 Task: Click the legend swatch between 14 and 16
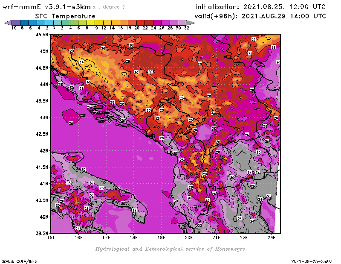[116, 23]
